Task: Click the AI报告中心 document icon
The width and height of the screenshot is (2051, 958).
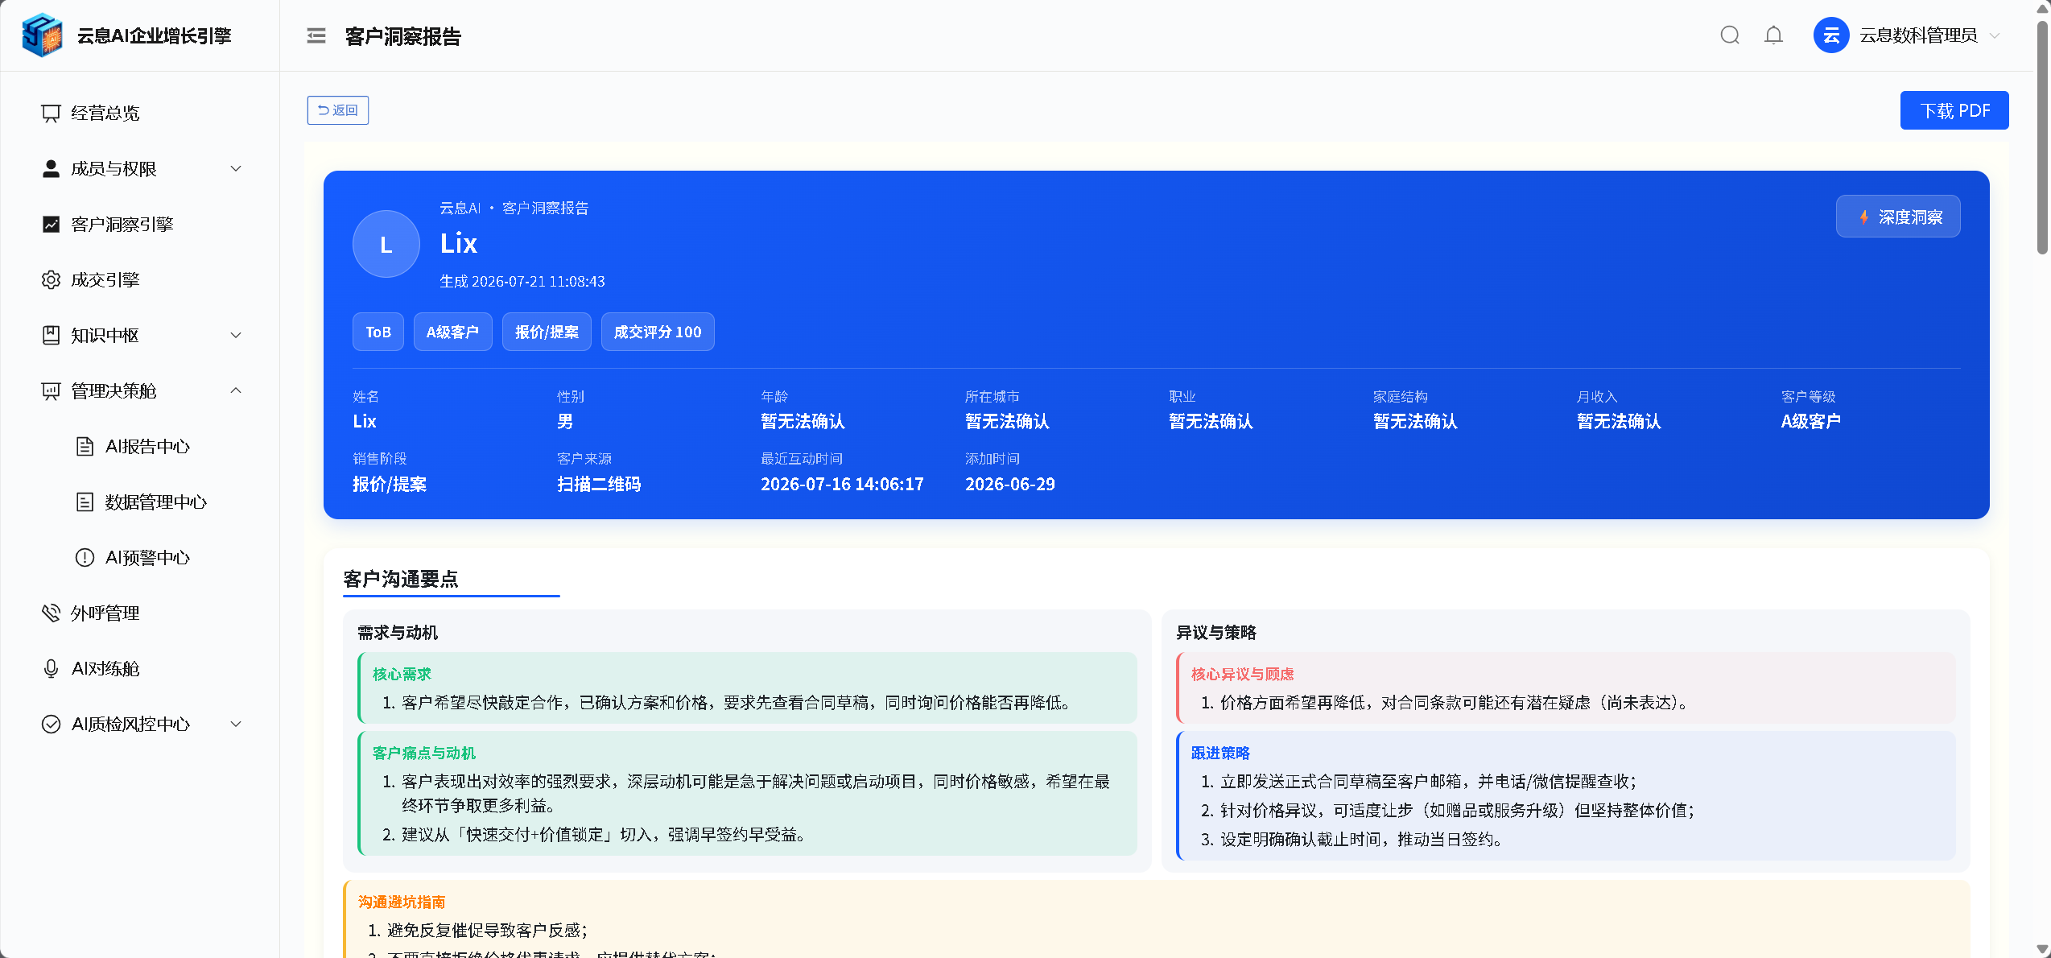Action: coord(85,446)
